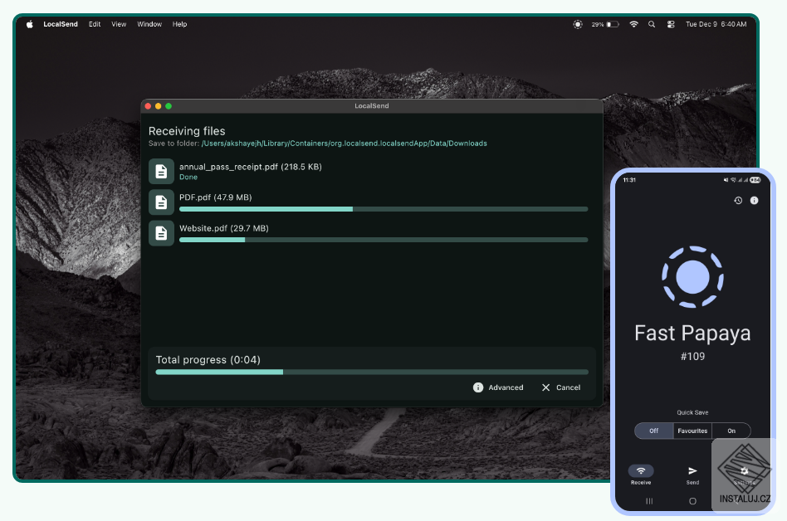Click the PDF.pdf file icon
Screen dimensions: 787x521
(161, 202)
